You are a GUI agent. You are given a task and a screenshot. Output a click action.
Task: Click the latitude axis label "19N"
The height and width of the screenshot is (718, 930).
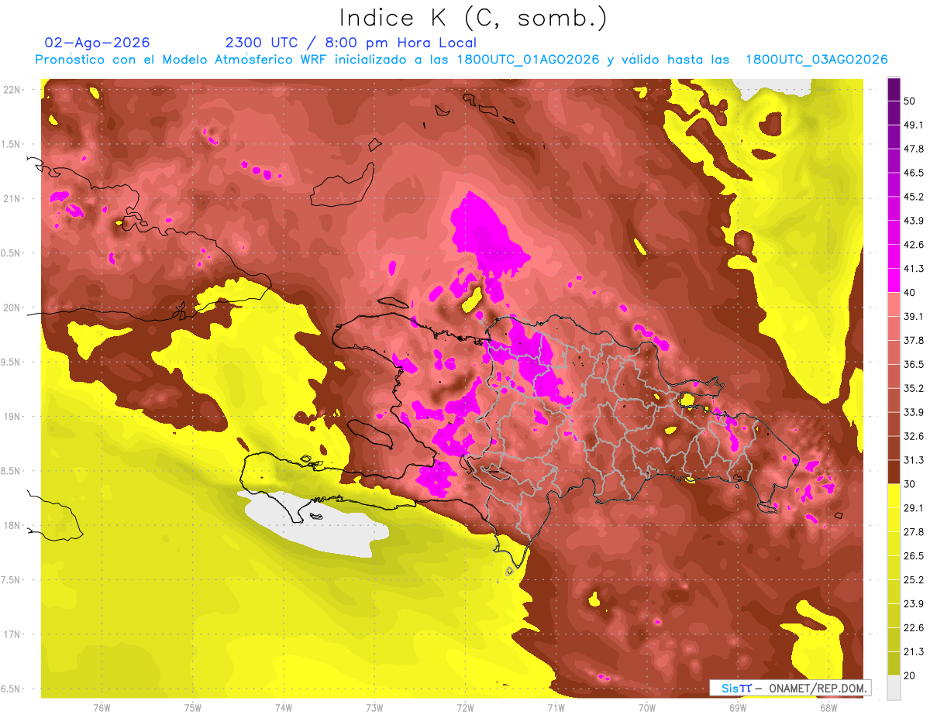click(x=11, y=417)
